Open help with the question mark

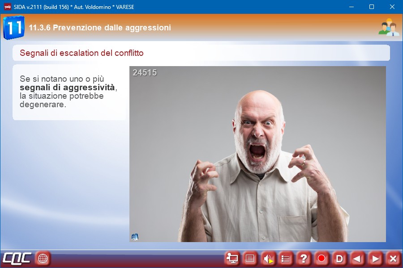point(304,258)
